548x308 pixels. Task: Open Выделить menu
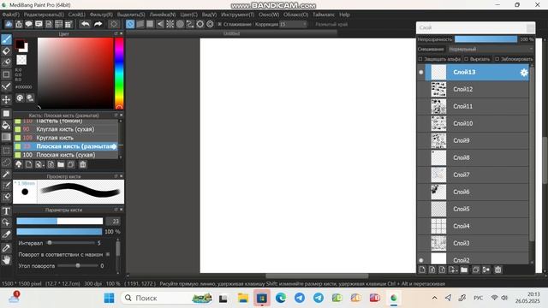pyautogui.click(x=131, y=15)
